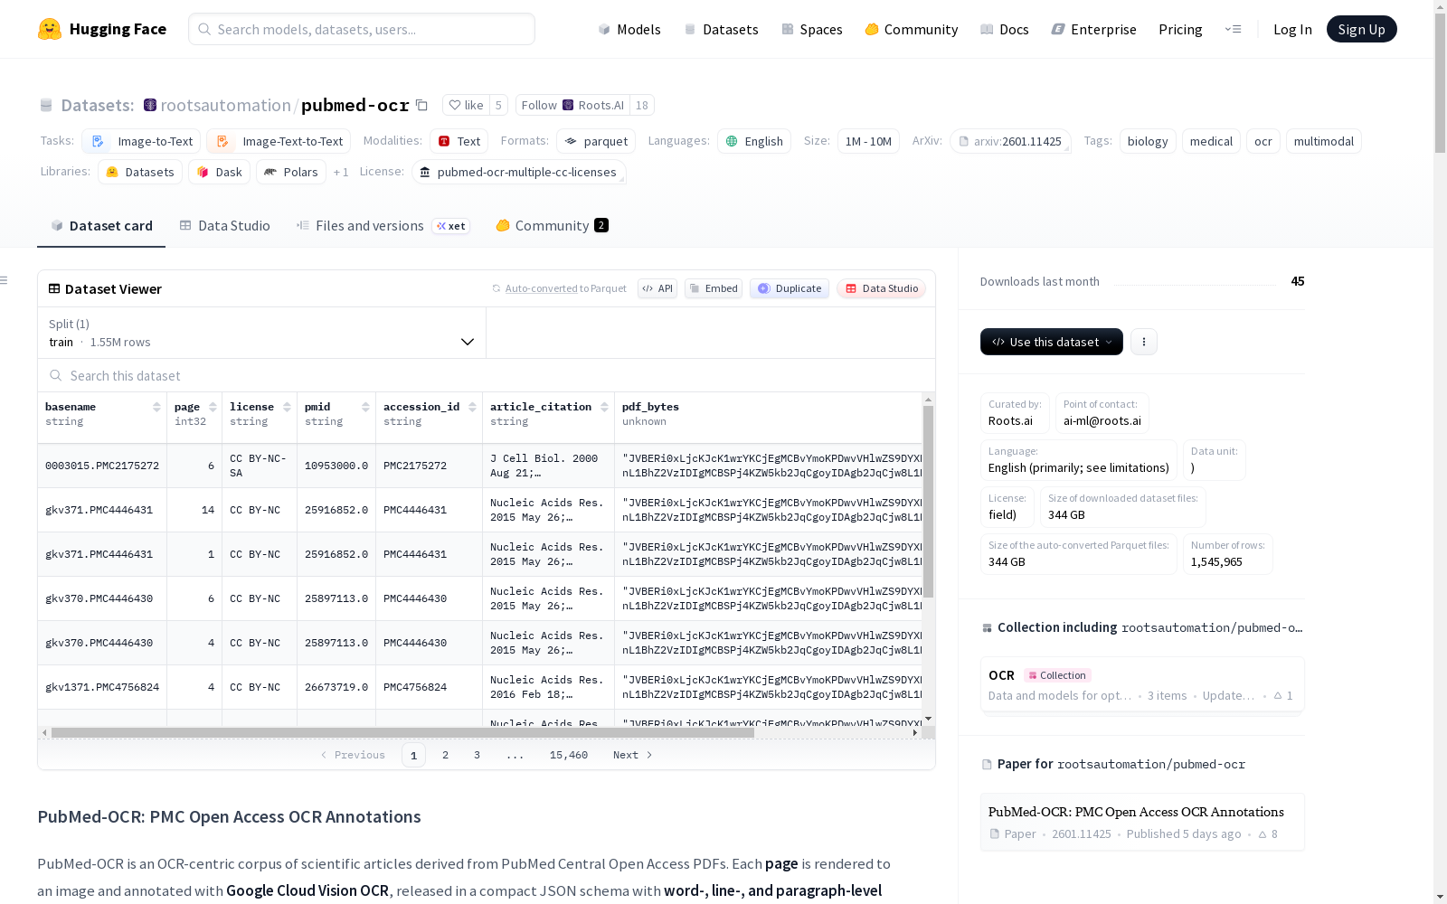The width and height of the screenshot is (1447, 904).
Task: Click the Log In link
Action: point(1292,29)
